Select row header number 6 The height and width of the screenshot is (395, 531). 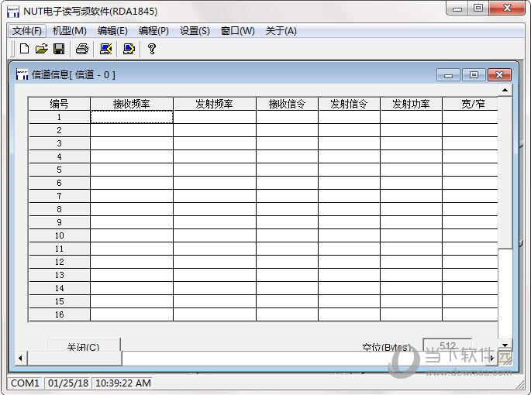[x=59, y=183]
